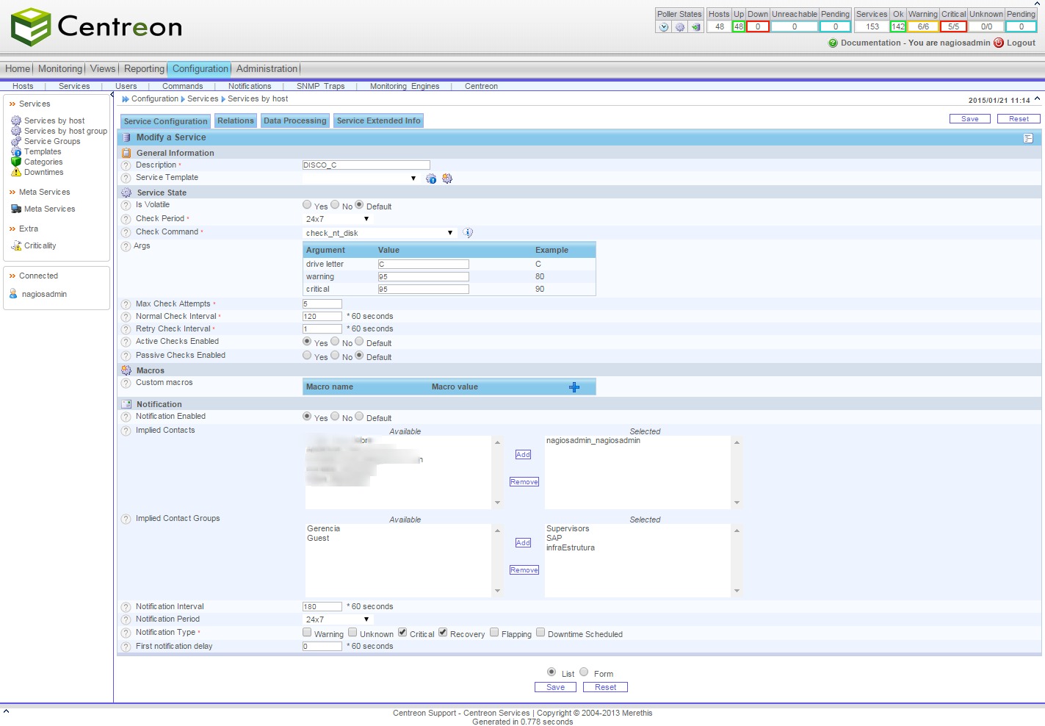1045x726 pixels.
Task: Click the gear icon under Poller States
Action: [680, 27]
